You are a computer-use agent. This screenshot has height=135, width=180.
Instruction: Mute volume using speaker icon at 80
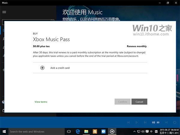click(x=154, y=122)
